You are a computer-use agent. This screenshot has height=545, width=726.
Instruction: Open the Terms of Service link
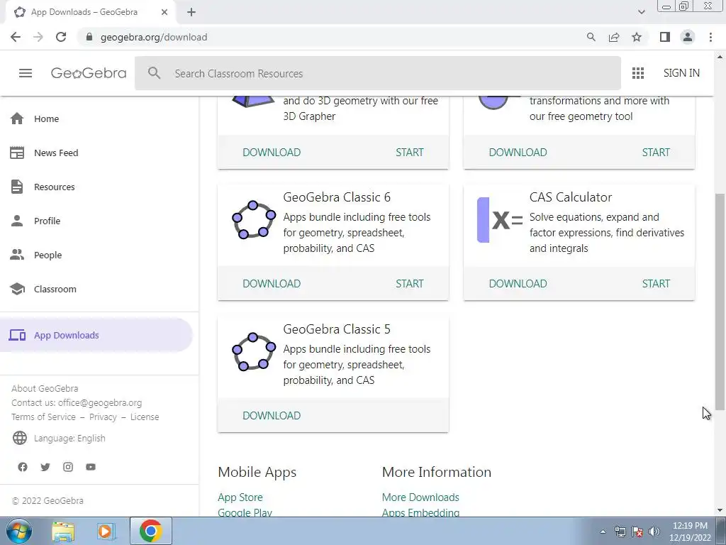[x=43, y=417]
